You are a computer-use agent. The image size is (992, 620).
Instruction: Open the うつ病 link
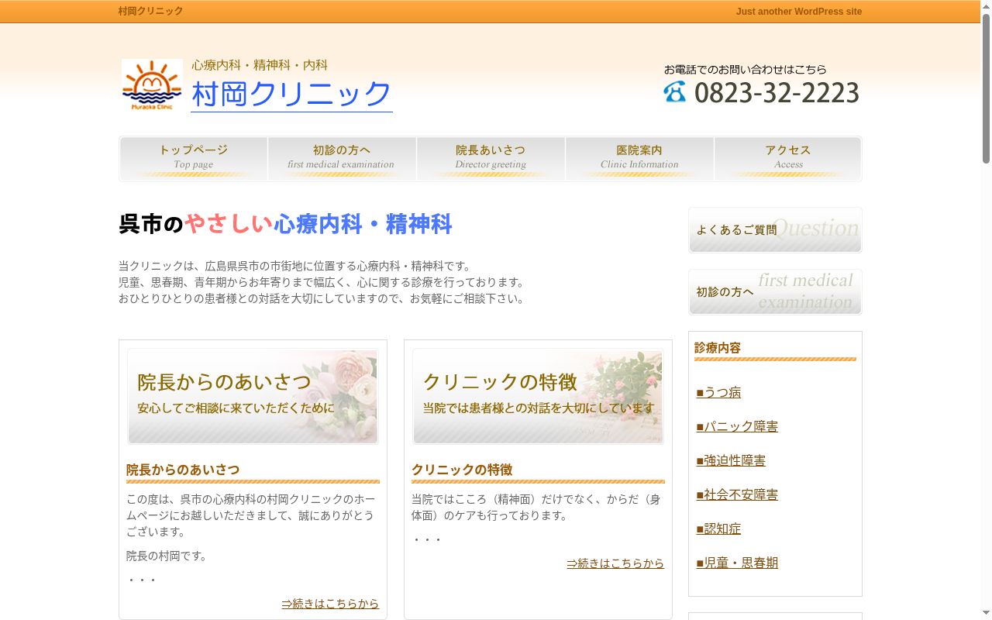(x=718, y=392)
